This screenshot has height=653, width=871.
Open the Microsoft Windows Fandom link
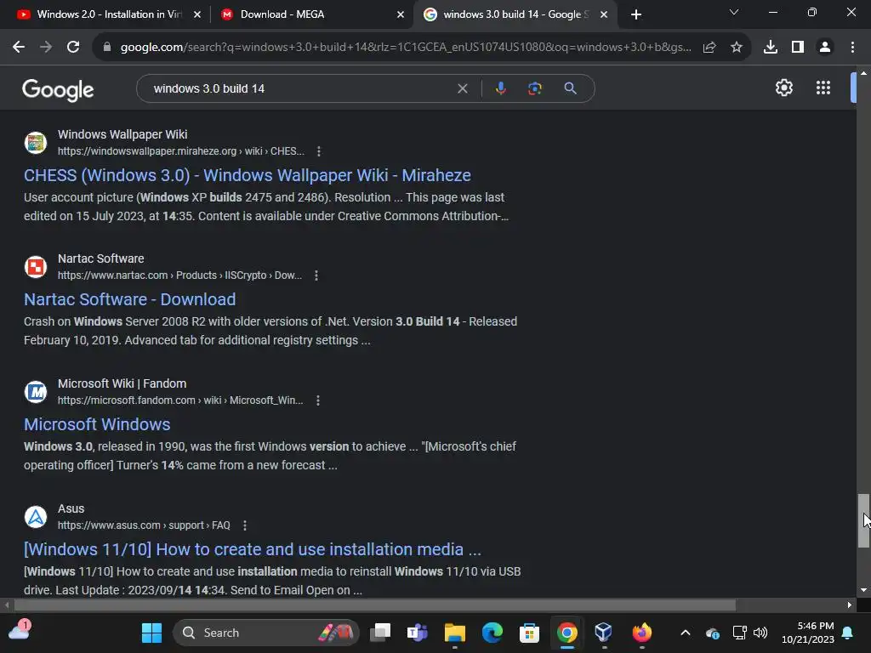click(x=97, y=424)
